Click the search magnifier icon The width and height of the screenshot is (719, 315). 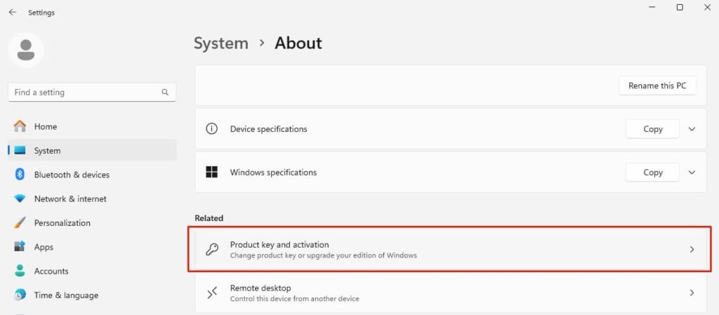click(x=165, y=92)
